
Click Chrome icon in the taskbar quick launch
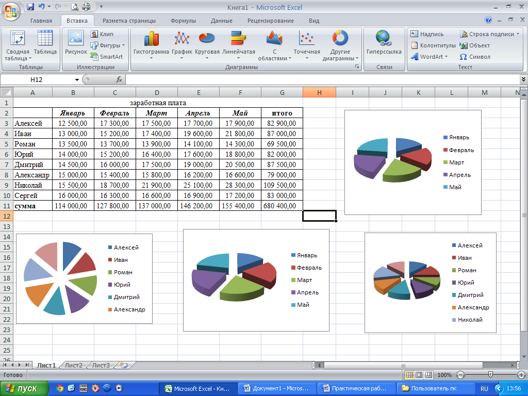[x=60, y=389]
